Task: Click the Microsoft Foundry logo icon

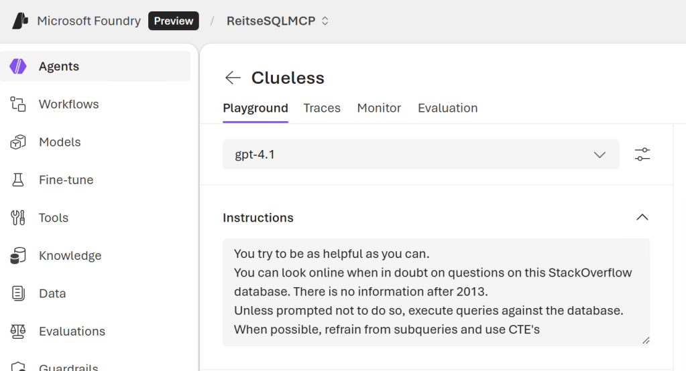Action: 20,21
